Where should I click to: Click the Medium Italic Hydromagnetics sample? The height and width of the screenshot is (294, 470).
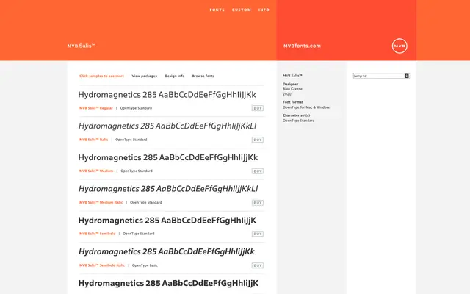(x=168, y=189)
